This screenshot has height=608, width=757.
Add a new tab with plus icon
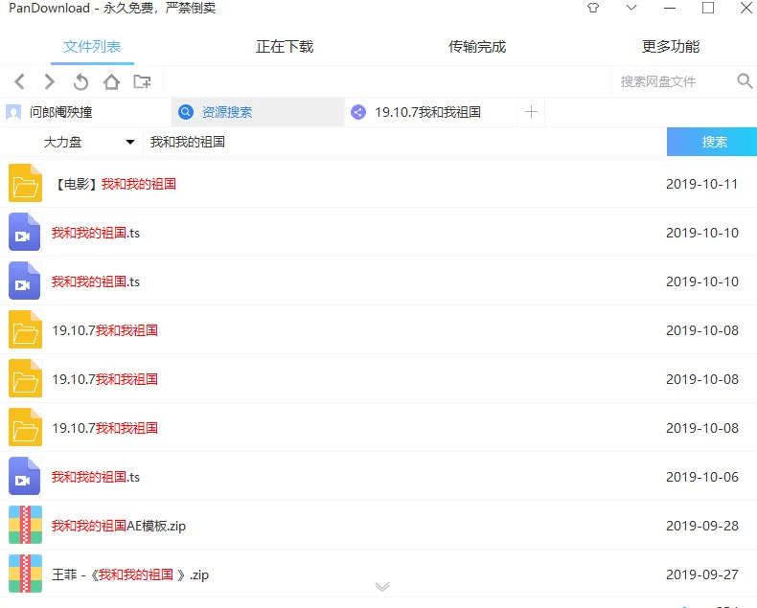pos(531,112)
